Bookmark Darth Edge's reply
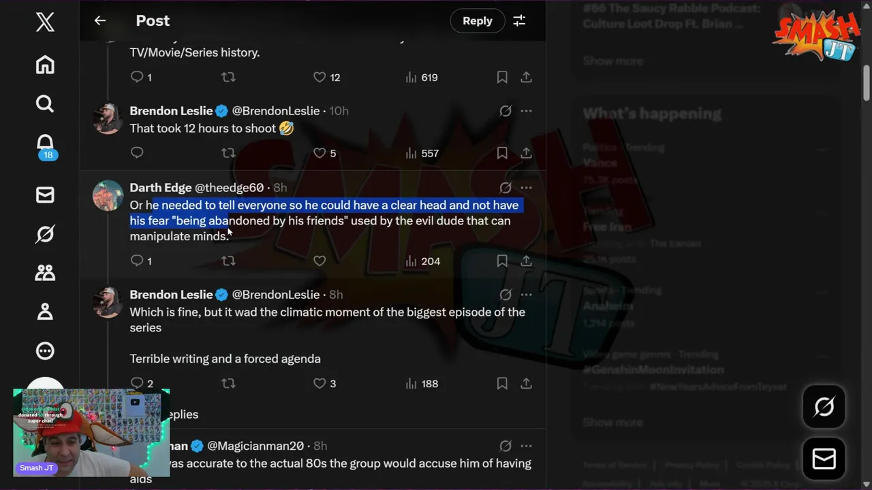The image size is (872, 490). click(502, 261)
